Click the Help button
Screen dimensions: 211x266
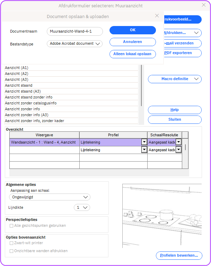coord(175,110)
